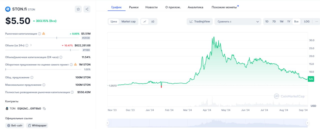320x129 pixels.
Task: Click info icon beside Максимальное предложение
Action: (x=44, y=85)
